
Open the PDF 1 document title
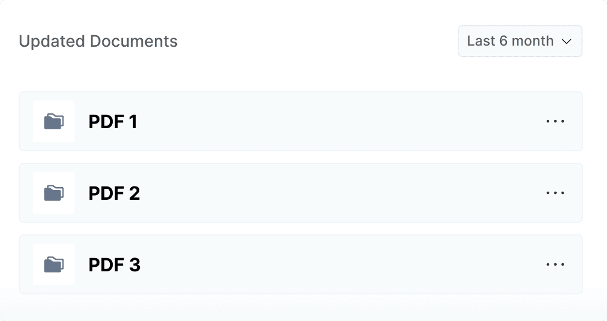113,122
